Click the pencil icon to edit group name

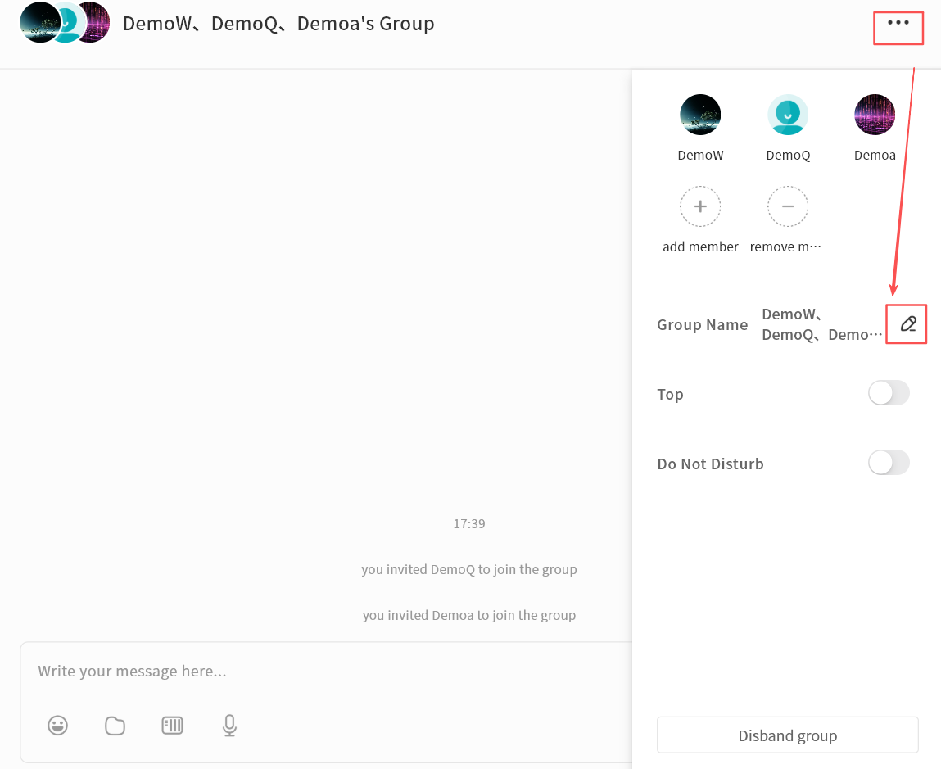pos(907,324)
